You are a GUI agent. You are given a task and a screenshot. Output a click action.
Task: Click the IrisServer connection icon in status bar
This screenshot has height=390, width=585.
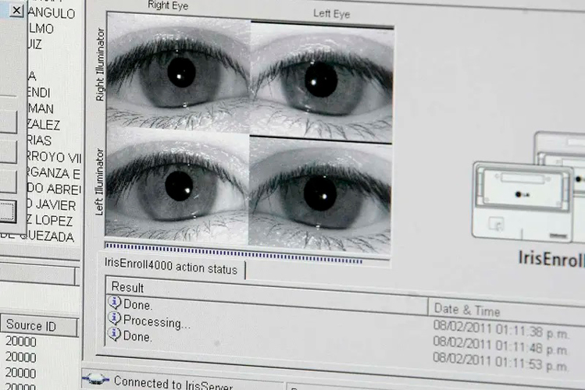coord(96,379)
